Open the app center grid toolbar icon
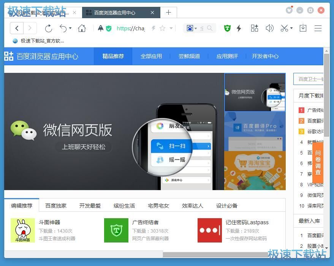334x266 pixels. (254, 28)
